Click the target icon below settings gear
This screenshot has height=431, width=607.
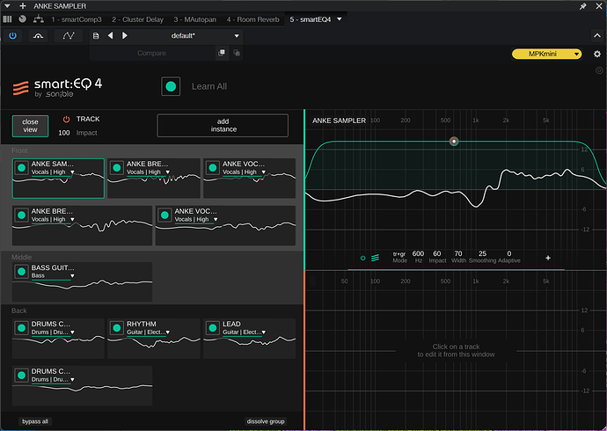[x=599, y=70]
